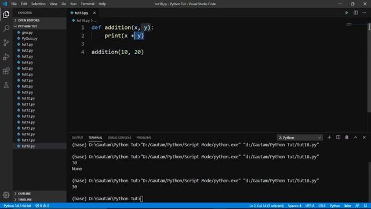Collapse the Python Tut folder section
The image size is (371, 209).
[x=40, y=26]
